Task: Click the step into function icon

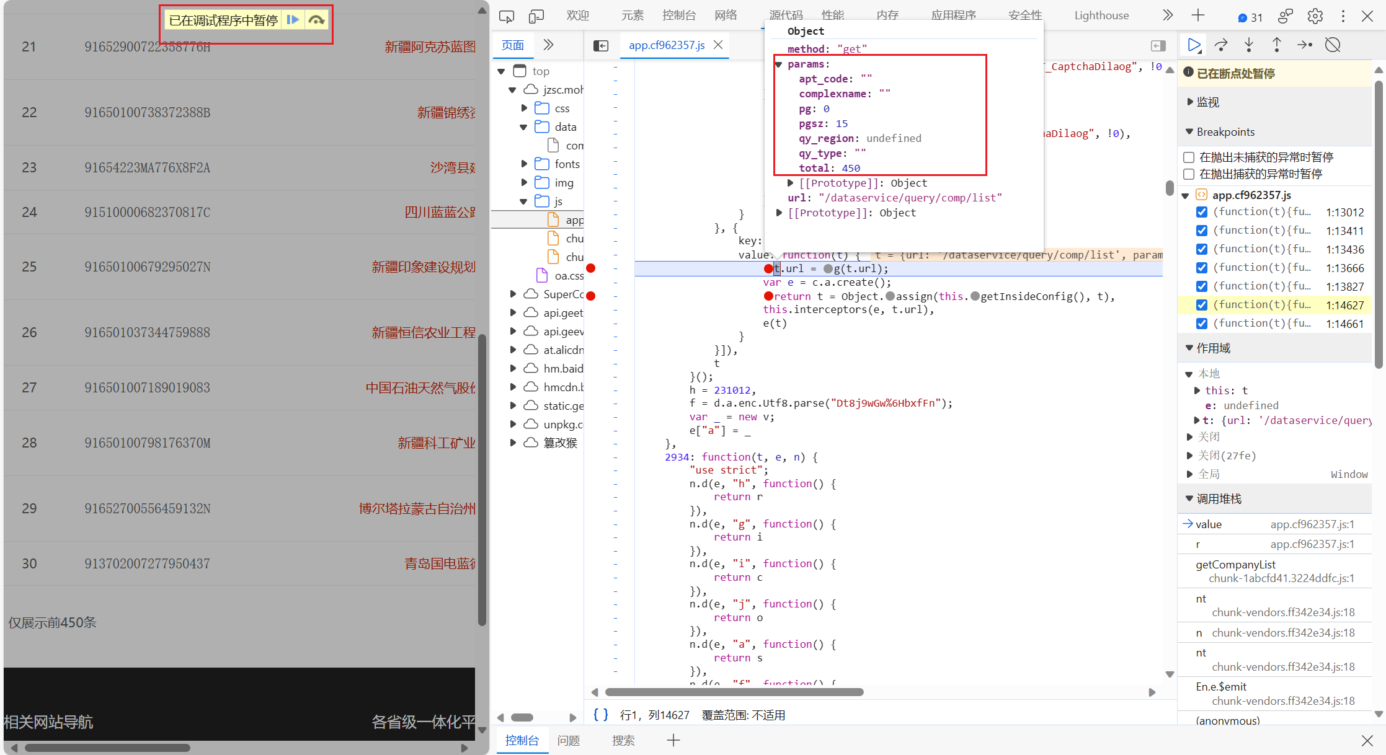Action: 1249,45
